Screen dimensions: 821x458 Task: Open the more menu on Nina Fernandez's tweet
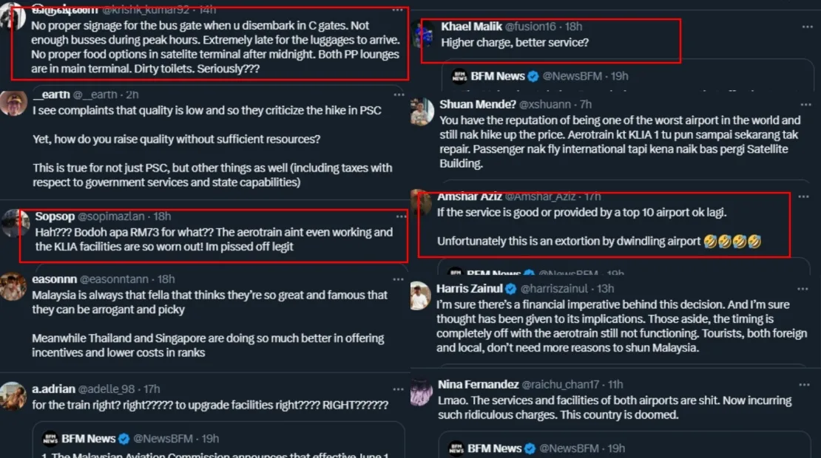coord(807,385)
